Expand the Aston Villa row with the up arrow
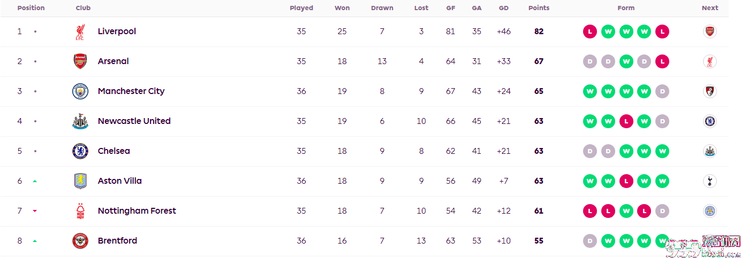Image resolution: width=741 pixels, height=258 pixels. 35,181
